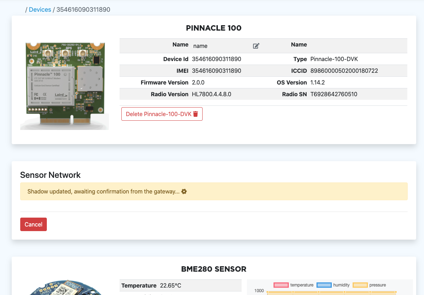The width and height of the screenshot is (424, 295).
Task: Click the Delete Pinnacle-100-DVK button label
Action: coord(159,114)
